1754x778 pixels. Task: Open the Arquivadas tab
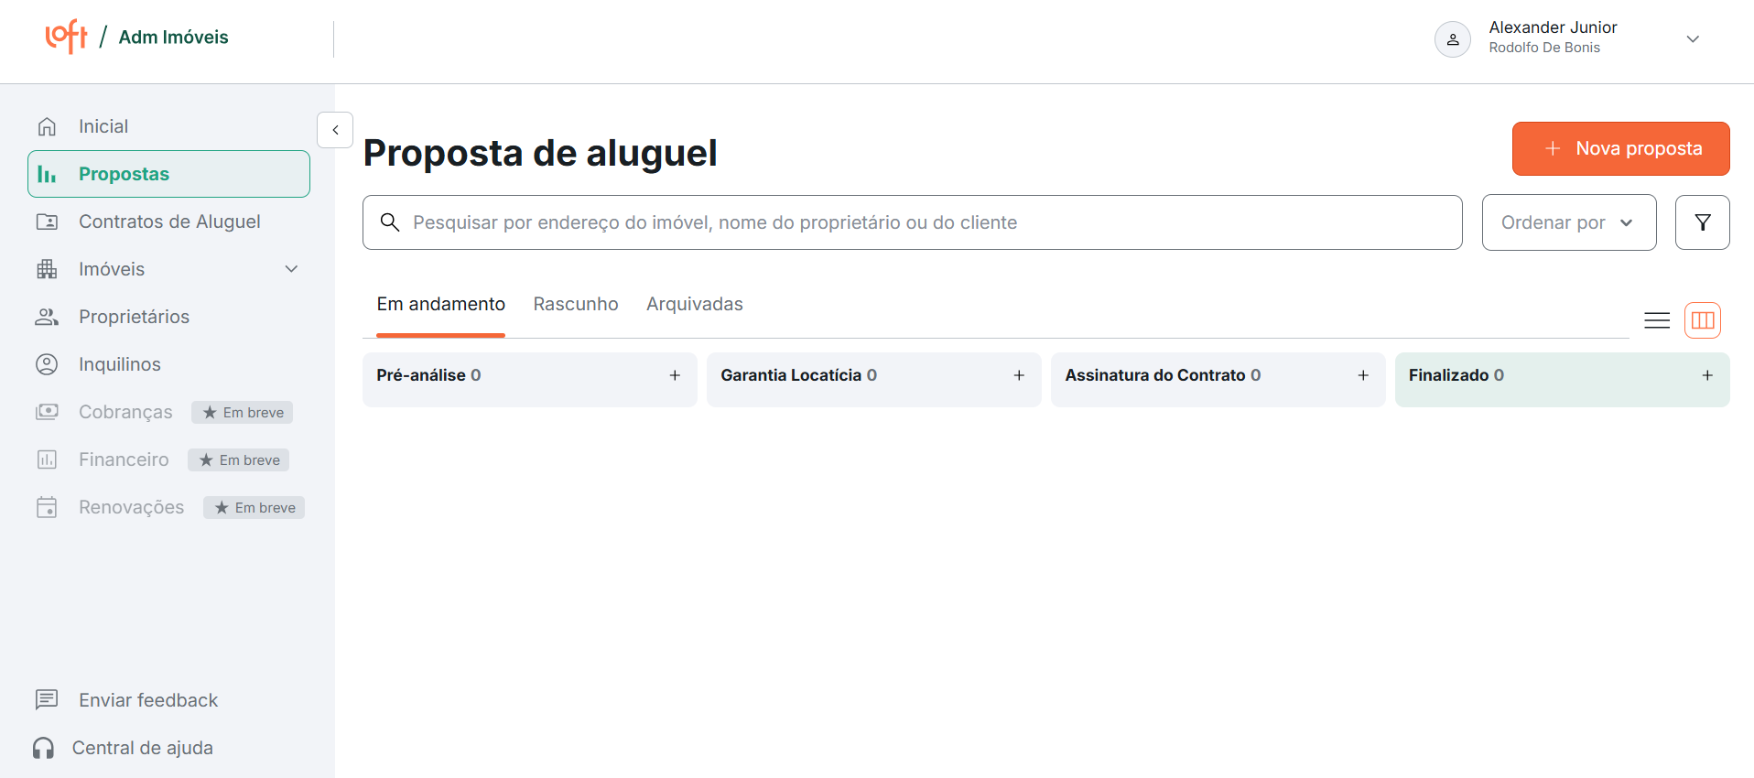click(695, 304)
